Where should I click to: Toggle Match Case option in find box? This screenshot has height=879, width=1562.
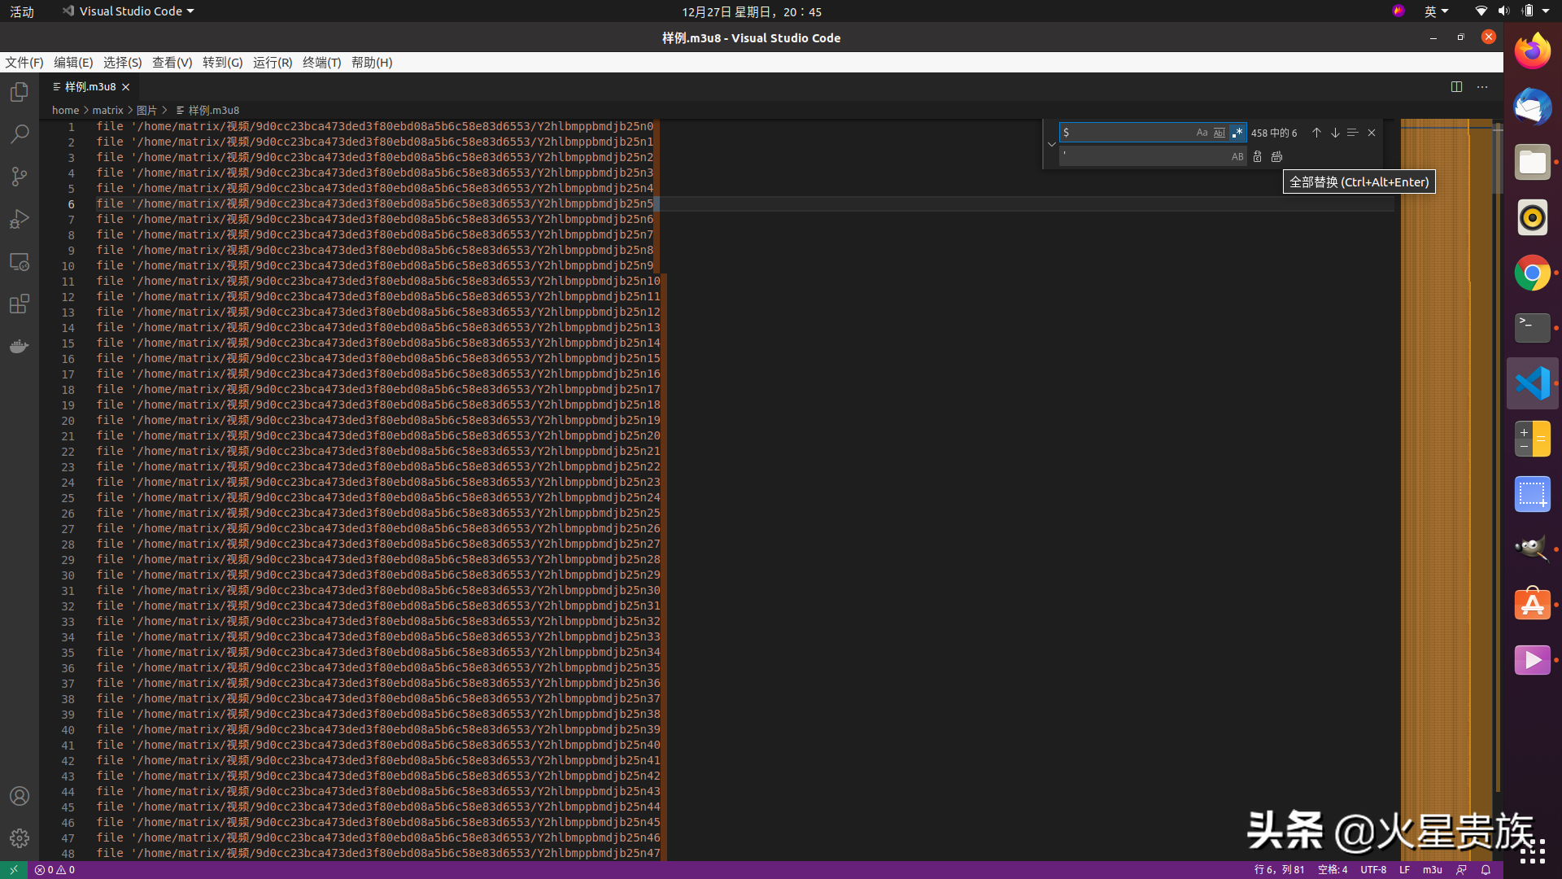(1202, 133)
